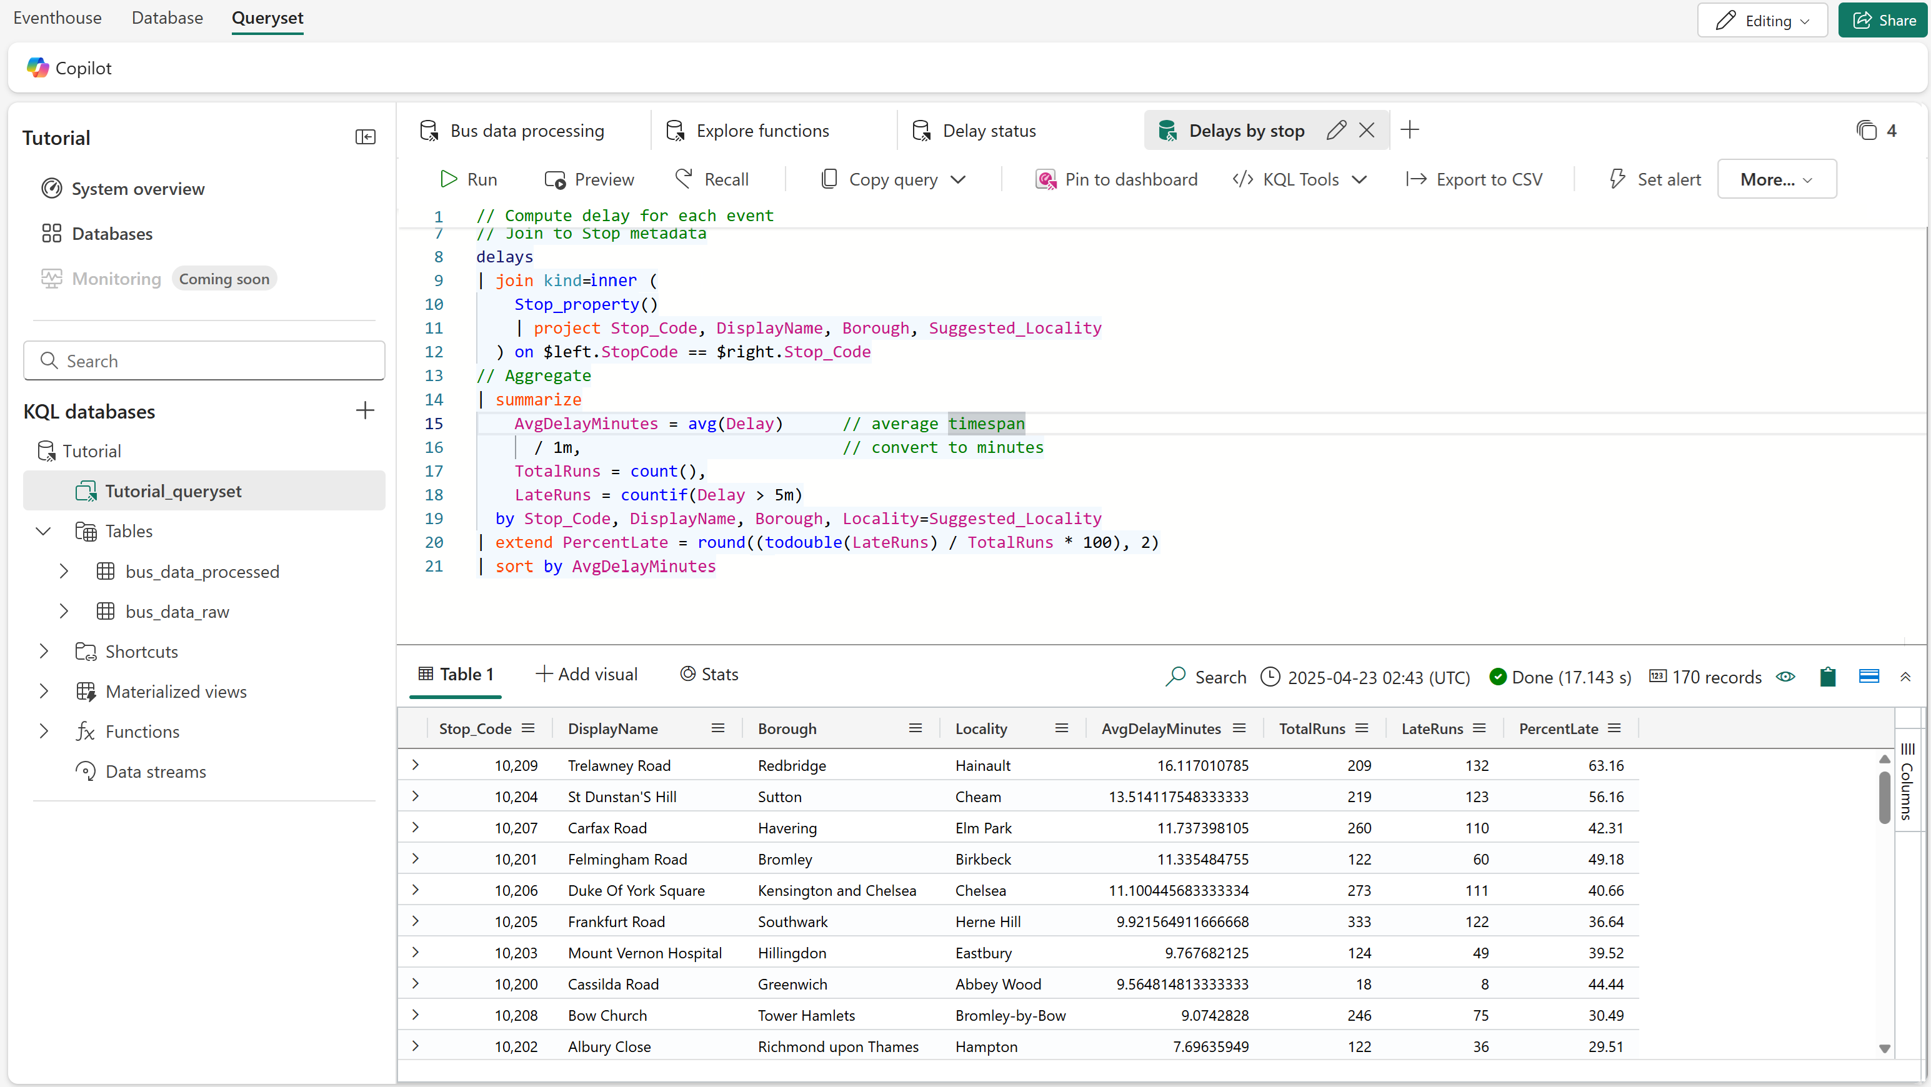Open the Copy query dropdown arrow

(x=958, y=180)
